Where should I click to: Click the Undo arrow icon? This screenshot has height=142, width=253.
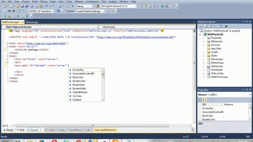click(47, 6)
